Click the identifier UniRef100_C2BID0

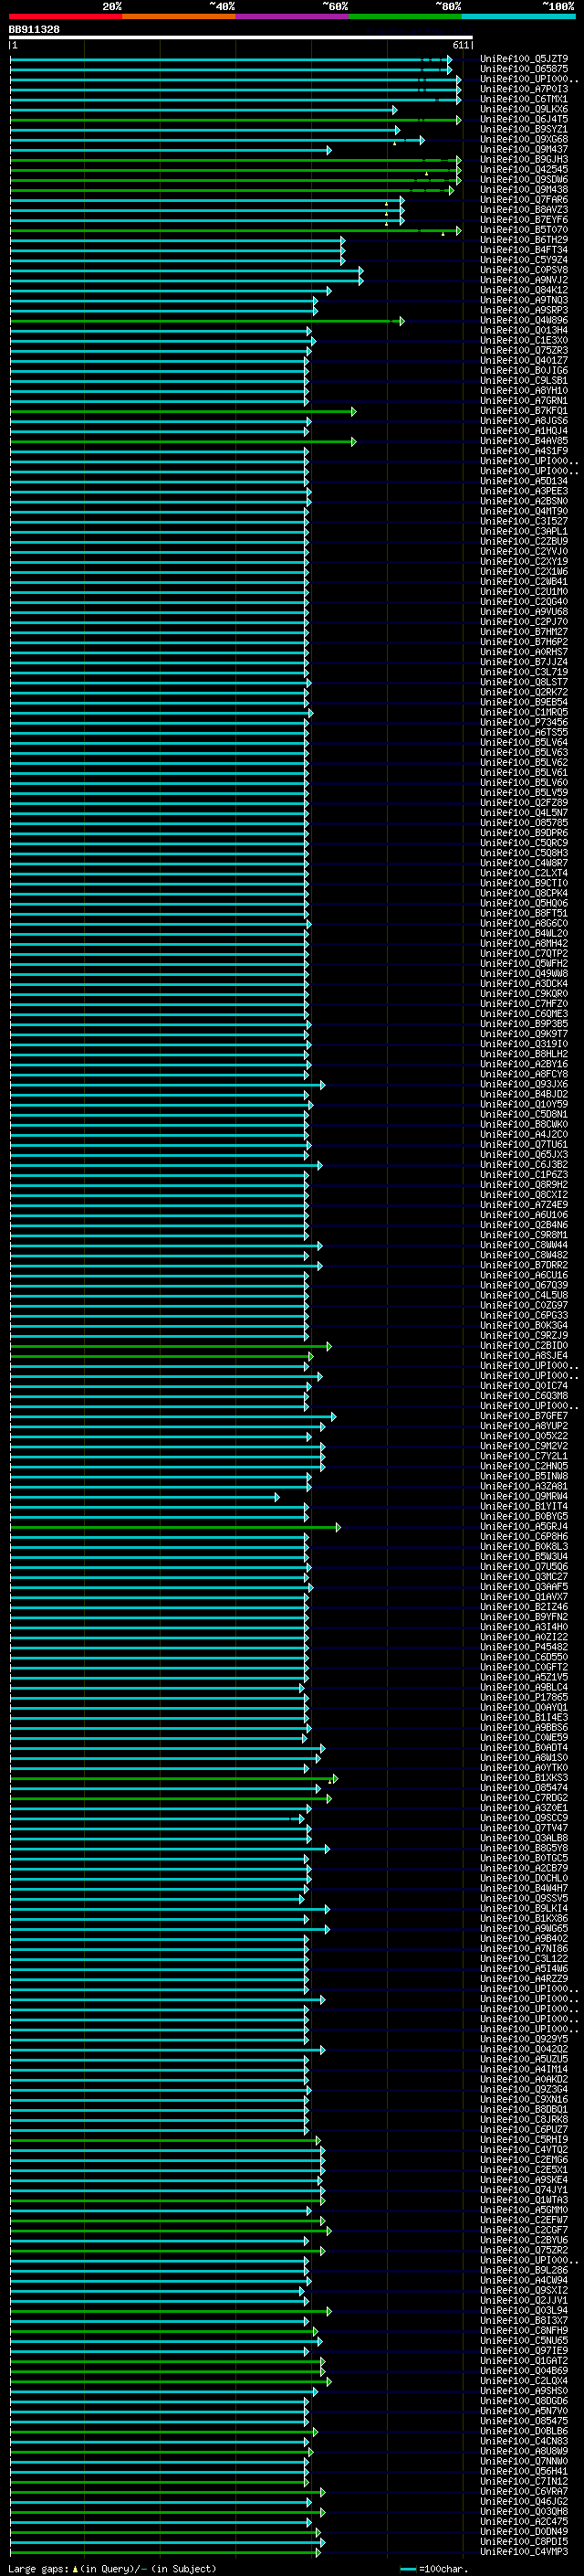click(524, 1345)
